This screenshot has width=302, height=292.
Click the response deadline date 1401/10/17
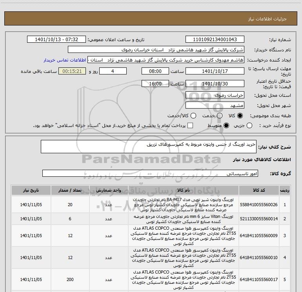click(x=215, y=71)
